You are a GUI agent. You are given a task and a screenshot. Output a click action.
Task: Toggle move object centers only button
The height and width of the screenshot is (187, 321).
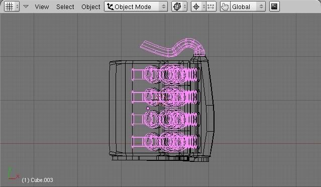211,7
